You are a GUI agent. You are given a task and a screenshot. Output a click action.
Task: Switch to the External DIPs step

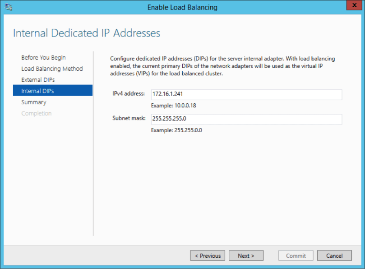pos(38,80)
